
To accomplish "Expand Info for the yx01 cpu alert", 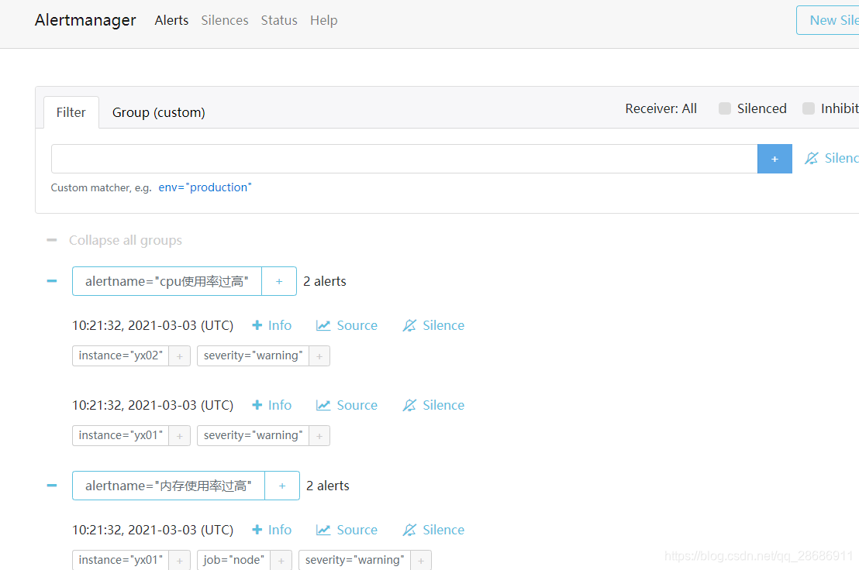I will 271,405.
